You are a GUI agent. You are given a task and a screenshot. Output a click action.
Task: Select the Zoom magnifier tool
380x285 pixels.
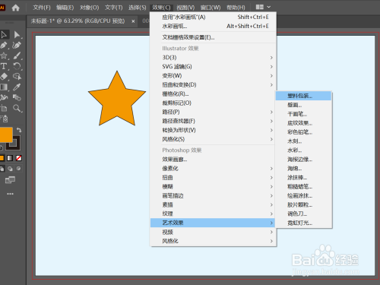click(x=17, y=108)
